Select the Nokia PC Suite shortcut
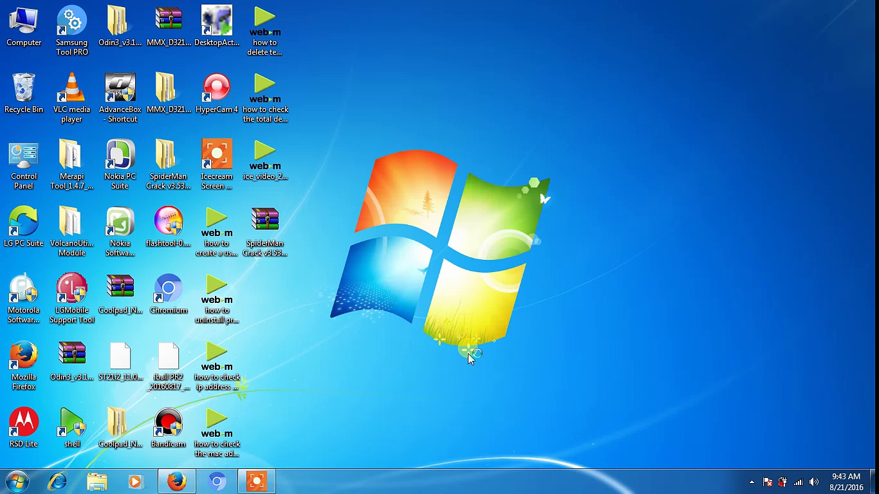 tap(120, 165)
